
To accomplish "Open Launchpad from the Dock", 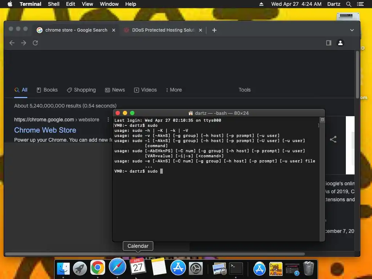I will pos(80,268).
